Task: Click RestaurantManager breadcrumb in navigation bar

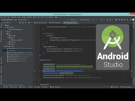Action: click(x=7, y=20)
